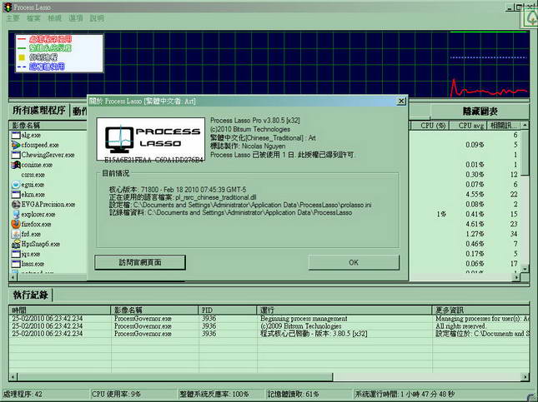Switch to the 所有處理程序 tab

point(38,111)
